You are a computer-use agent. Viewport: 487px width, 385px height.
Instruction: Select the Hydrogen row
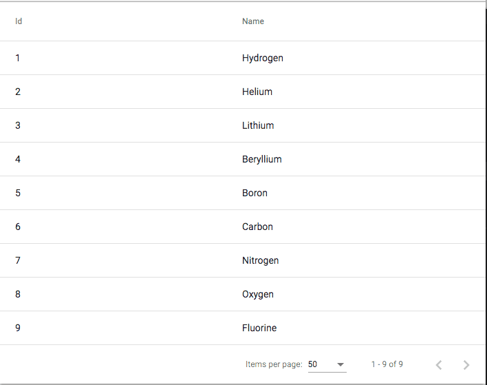click(243, 58)
